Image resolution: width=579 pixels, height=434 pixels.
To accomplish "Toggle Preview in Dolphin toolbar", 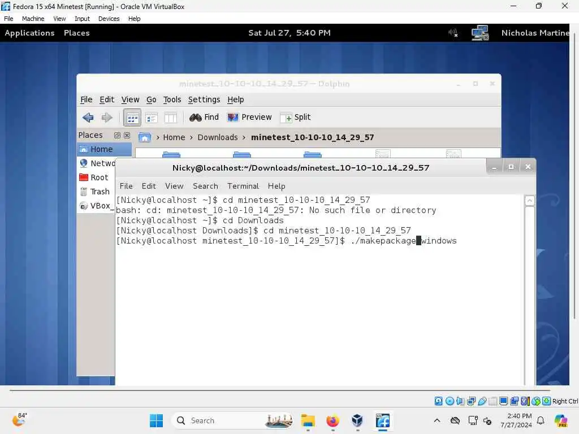I will (x=249, y=118).
